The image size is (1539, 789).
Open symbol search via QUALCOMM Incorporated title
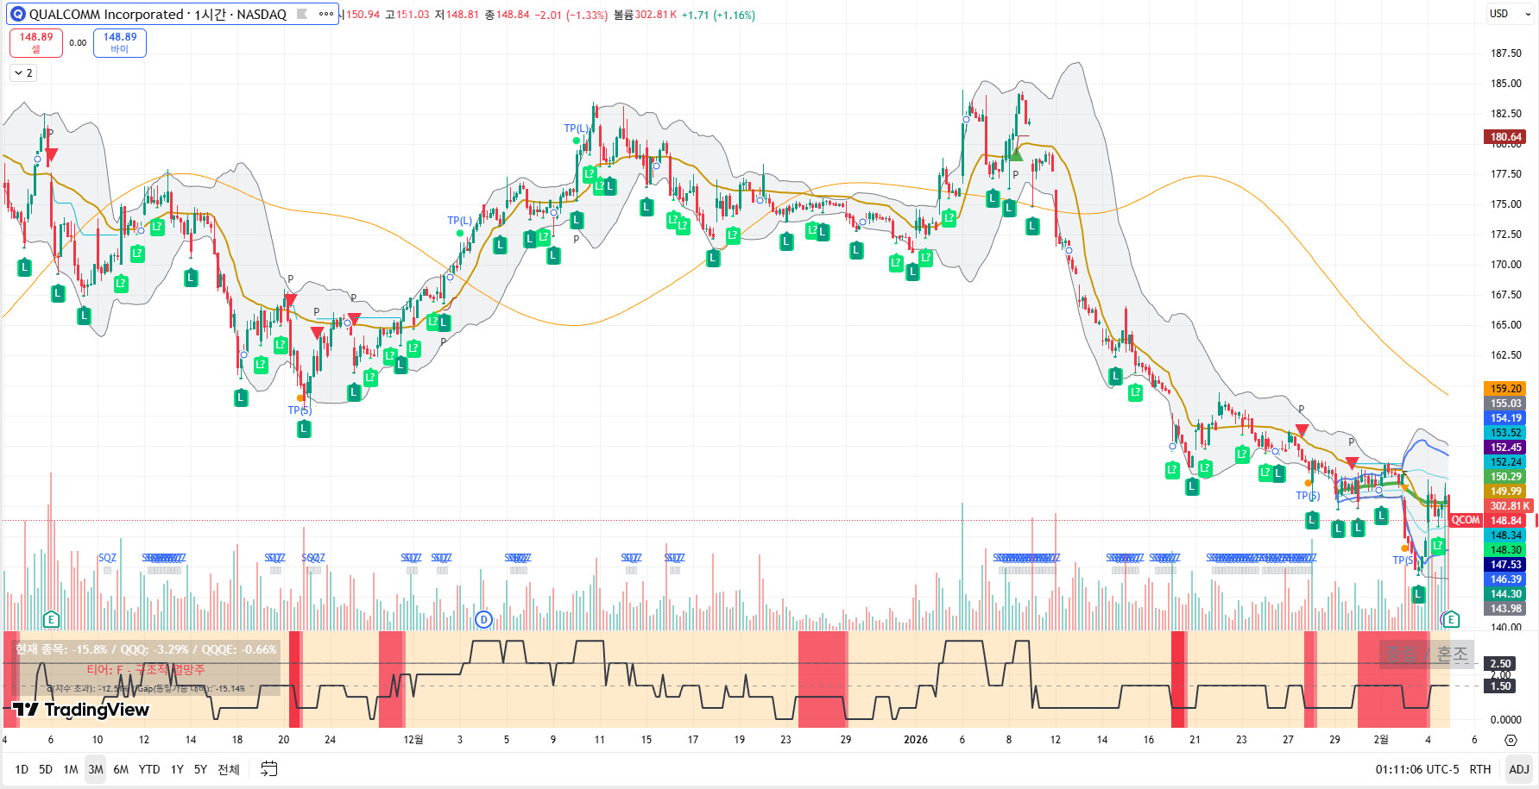coord(158,14)
